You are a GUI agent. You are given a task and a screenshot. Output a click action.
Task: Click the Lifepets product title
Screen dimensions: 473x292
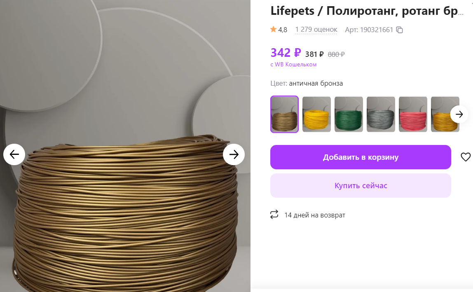[x=367, y=11]
